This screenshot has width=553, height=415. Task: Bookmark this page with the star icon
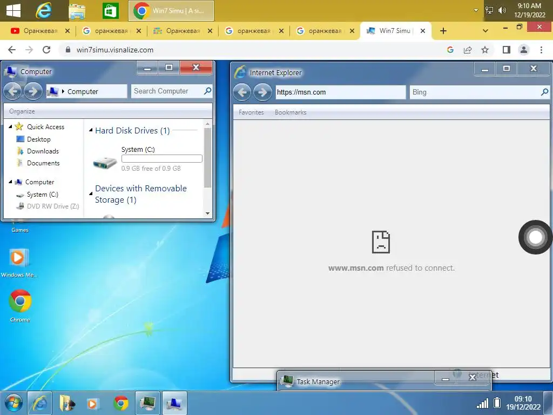pos(485,50)
